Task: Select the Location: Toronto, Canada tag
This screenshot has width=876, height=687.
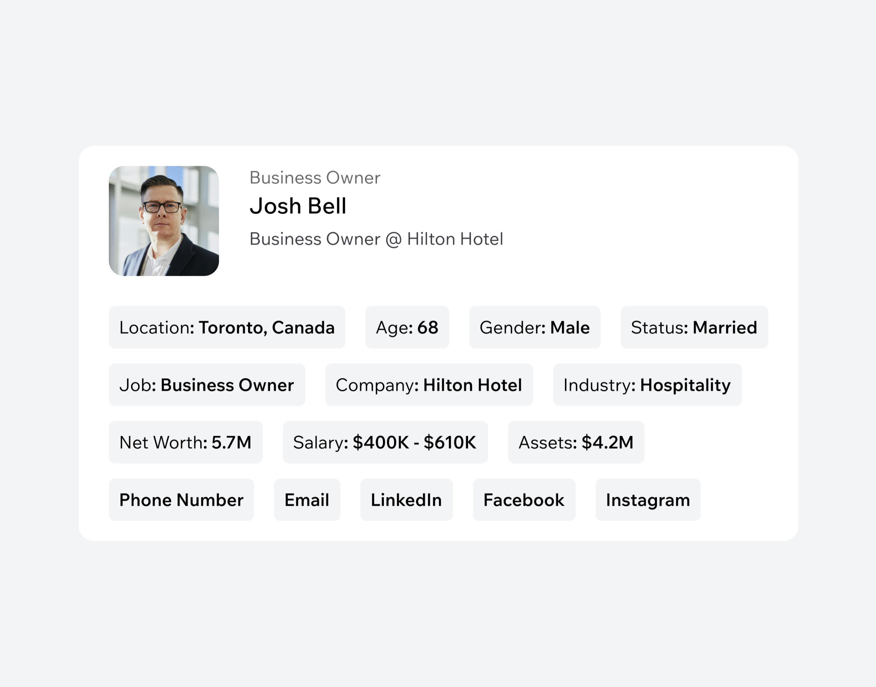Action: pos(227,327)
